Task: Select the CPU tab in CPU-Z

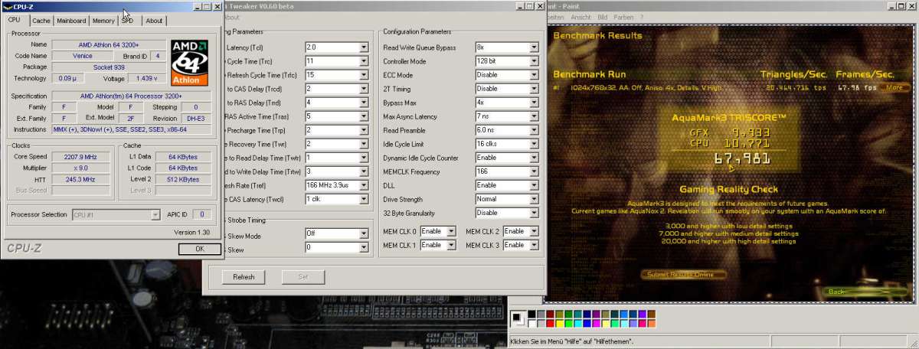Action: [15, 20]
